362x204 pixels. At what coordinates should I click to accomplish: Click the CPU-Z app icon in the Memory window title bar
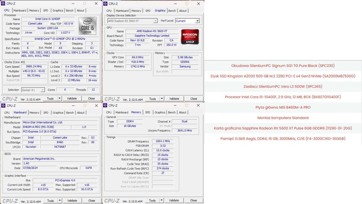click(x=105, y=105)
